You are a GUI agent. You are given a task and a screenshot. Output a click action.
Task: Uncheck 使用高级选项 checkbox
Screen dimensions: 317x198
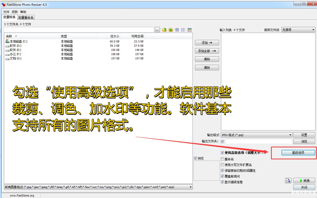point(222,153)
